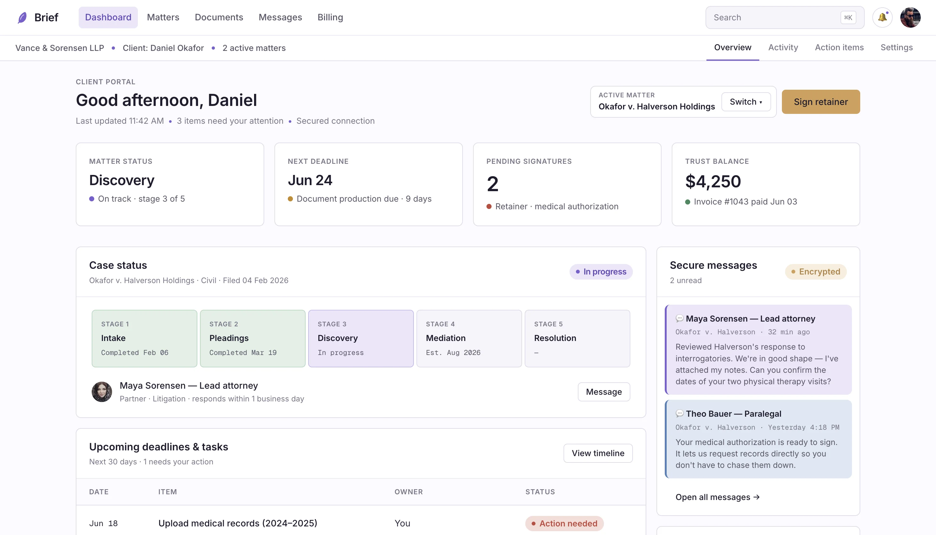Click 'Upload medical records (2024–2025)' item
936x535 pixels.
point(238,523)
